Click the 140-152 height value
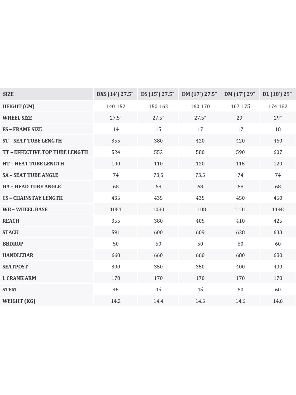Screen dimensions: 296x395 [x=116, y=106]
